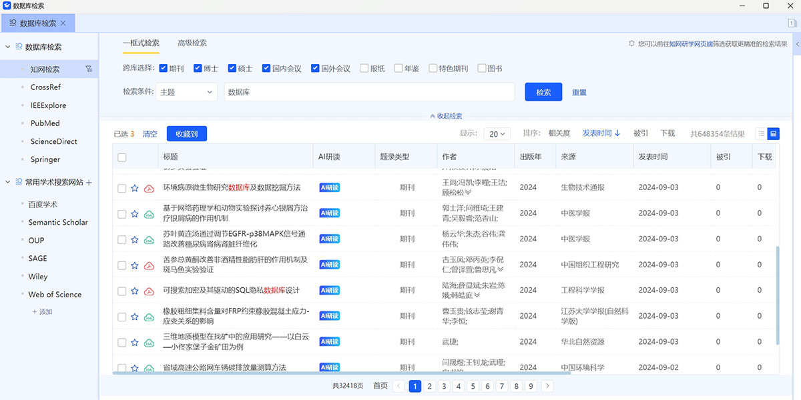Click cloud download icon for 苏叶黄连汤 article
This screenshot has width=801, height=400.
tap(150, 240)
